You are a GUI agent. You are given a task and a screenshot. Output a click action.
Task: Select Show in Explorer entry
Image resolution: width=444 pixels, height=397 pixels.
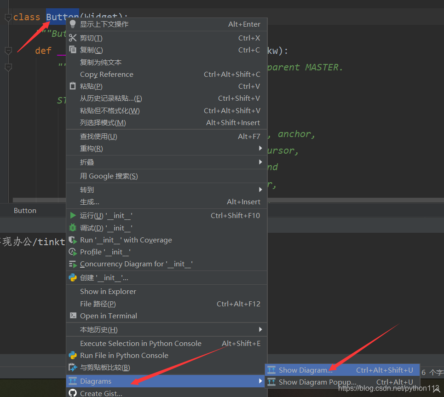point(167,291)
